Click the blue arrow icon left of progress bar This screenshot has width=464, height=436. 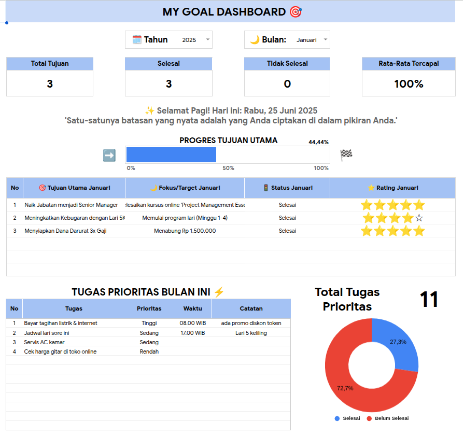point(109,154)
